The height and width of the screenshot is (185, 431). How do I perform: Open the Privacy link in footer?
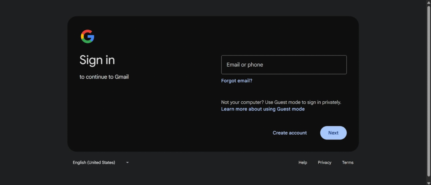[x=325, y=162]
